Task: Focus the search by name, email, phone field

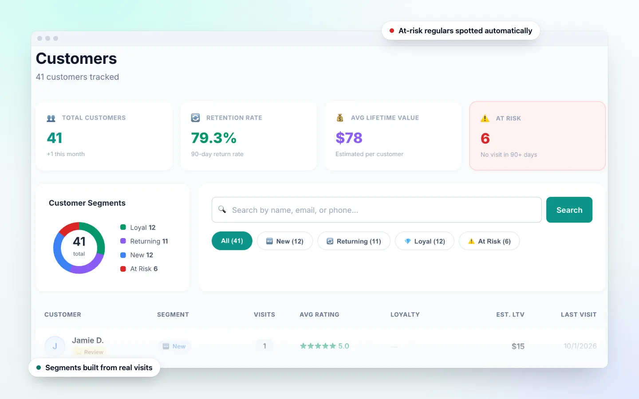Action: tap(377, 210)
